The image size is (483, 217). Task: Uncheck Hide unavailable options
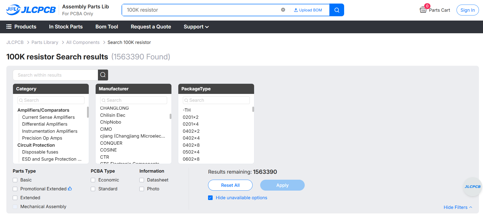210,198
